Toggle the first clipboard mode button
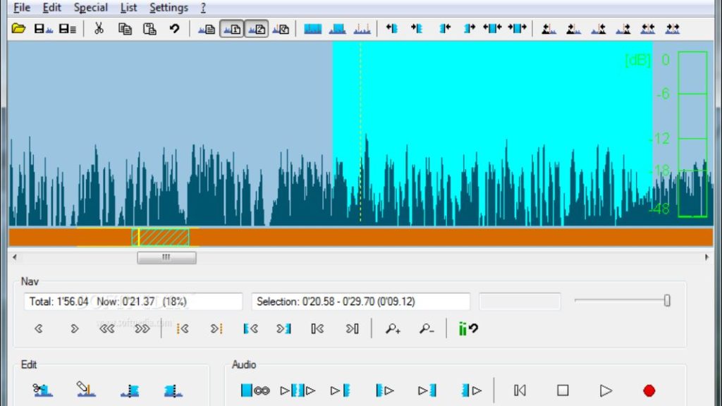This screenshot has width=722, height=406. click(x=232, y=29)
